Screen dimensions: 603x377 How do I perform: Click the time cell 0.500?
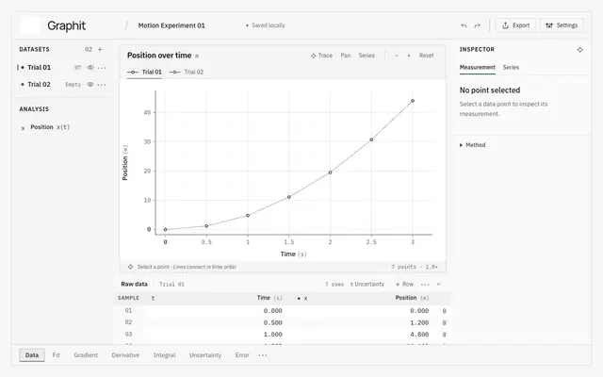click(x=272, y=322)
